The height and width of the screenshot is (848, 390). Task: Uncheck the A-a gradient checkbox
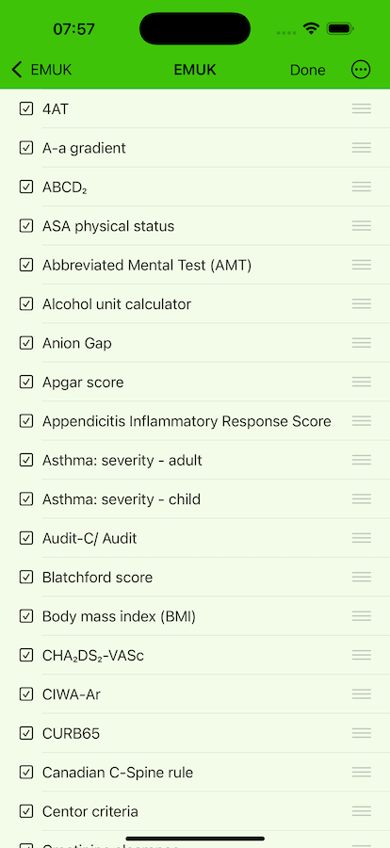pos(26,148)
